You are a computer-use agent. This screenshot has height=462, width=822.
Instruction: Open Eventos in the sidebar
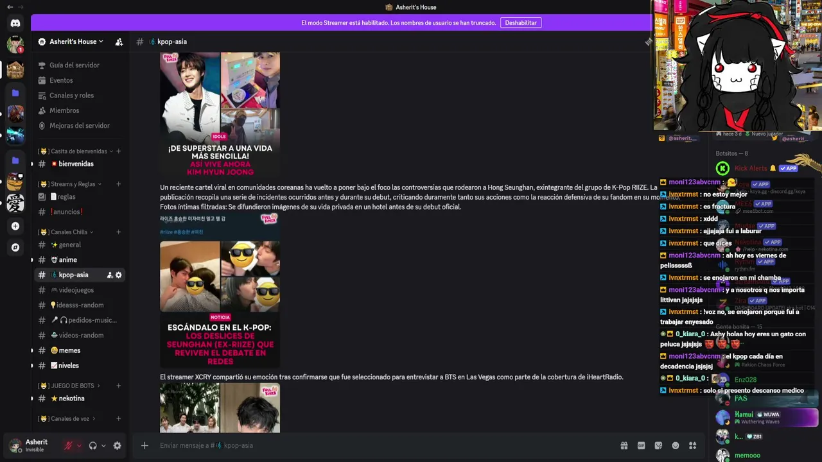pos(80,80)
